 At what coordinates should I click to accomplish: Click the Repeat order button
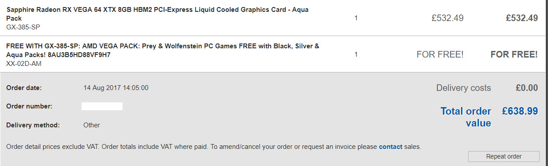tap(503, 156)
